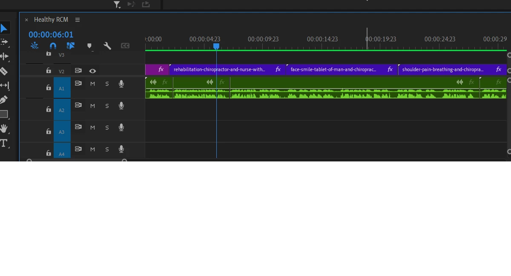Image resolution: width=511 pixels, height=276 pixels.
Task: Select the face-smile-tablet-of-man clip
Action: tap(342, 69)
